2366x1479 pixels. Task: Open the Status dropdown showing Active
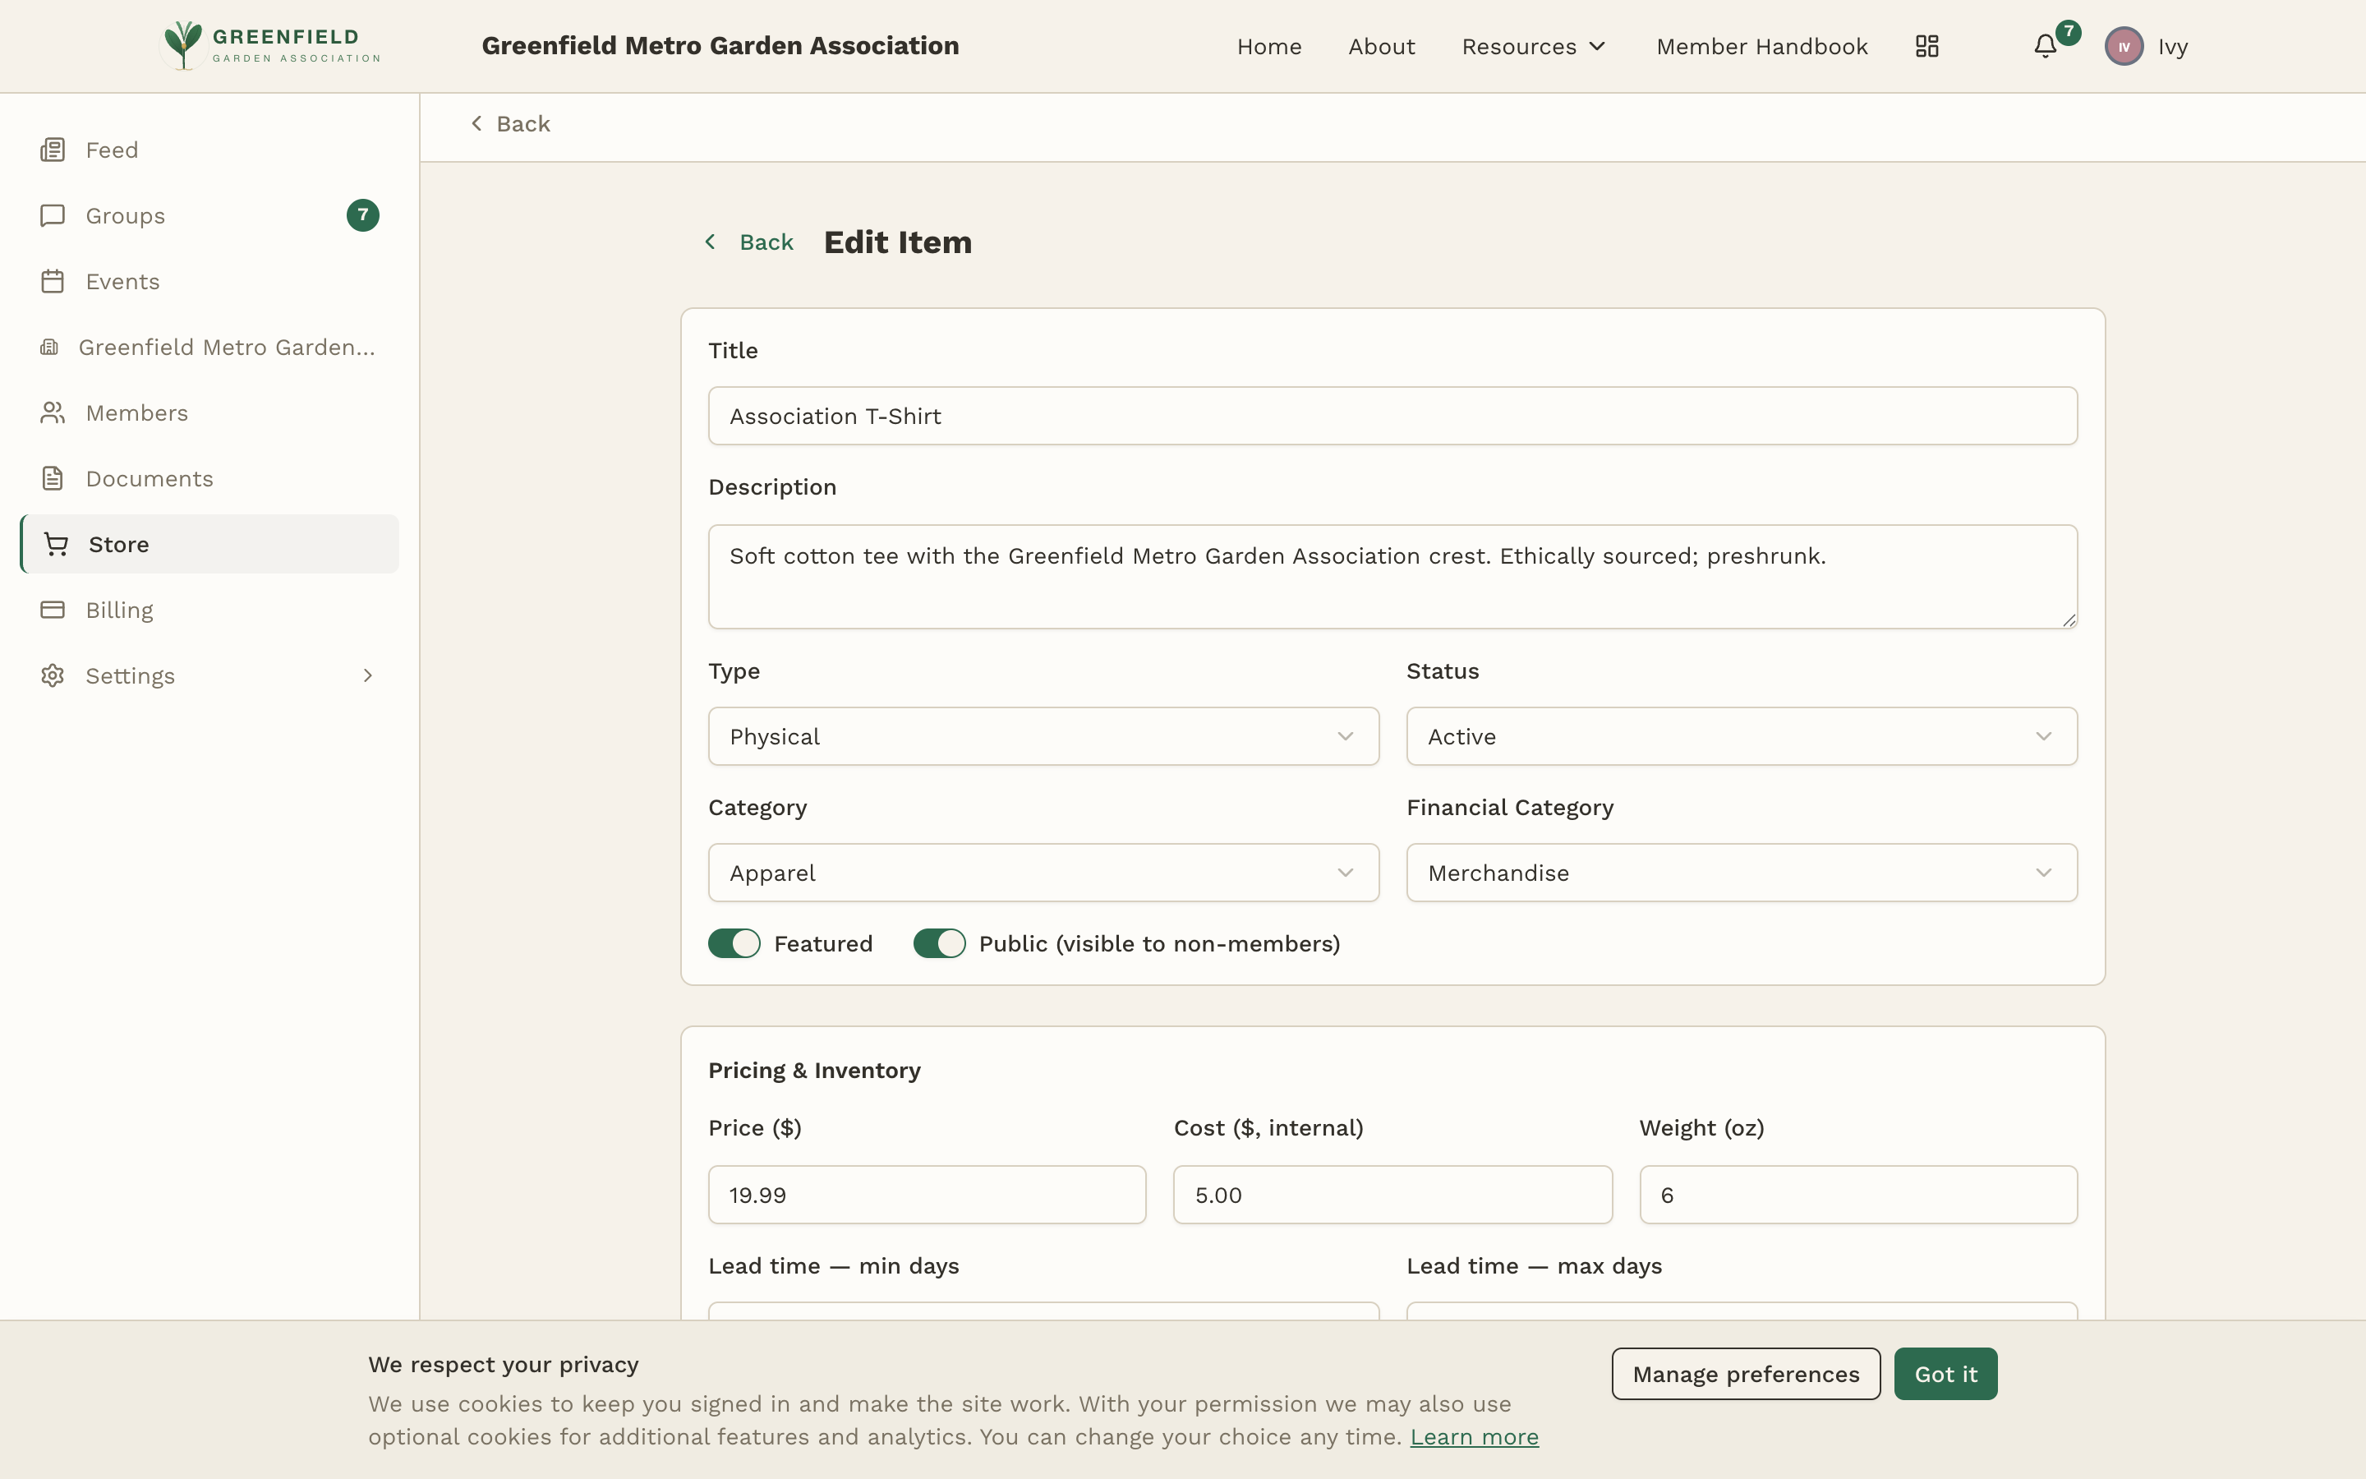click(x=1742, y=735)
